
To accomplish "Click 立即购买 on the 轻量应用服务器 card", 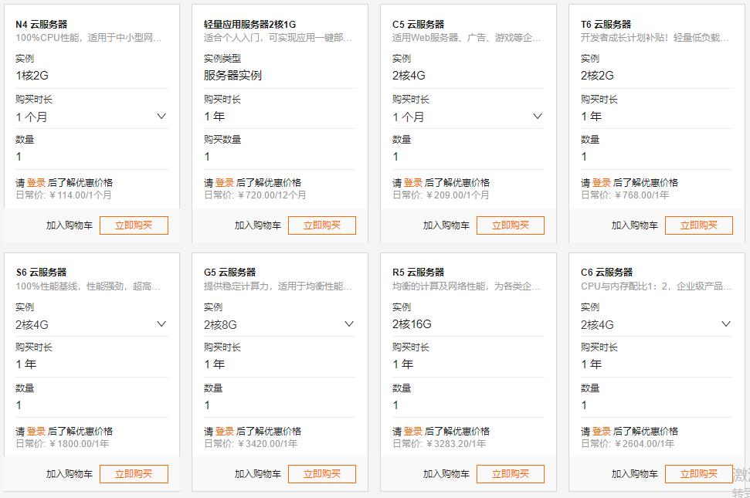I will pyautogui.click(x=321, y=225).
